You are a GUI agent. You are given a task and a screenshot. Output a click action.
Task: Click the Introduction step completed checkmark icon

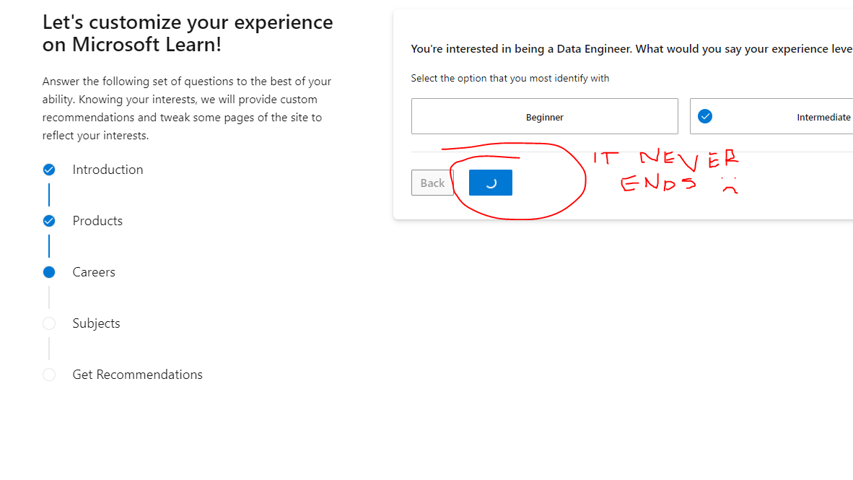tap(49, 169)
